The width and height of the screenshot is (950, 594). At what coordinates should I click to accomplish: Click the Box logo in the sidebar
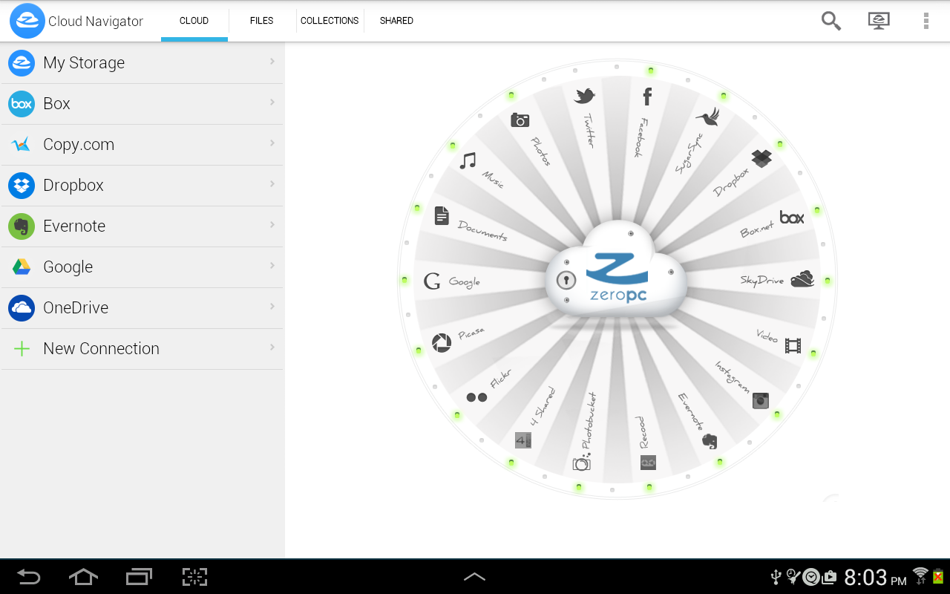point(22,104)
